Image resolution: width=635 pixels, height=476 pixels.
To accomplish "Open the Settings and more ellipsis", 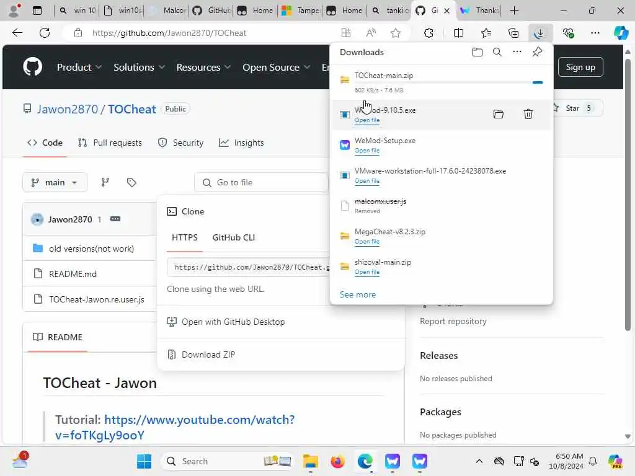I will [595, 33].
